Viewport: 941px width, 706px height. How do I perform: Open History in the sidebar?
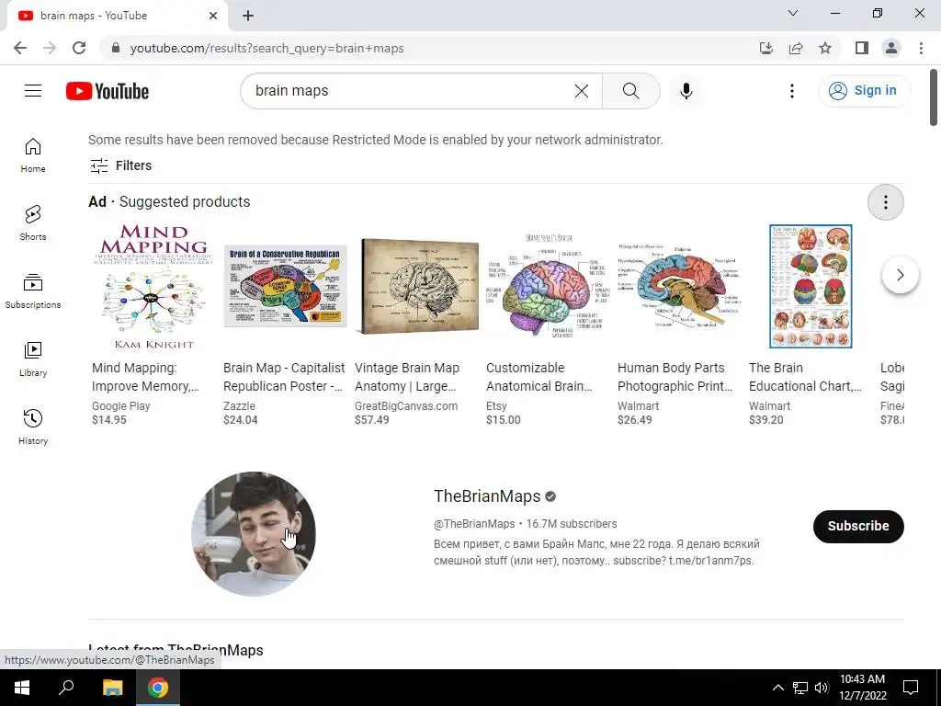tap(33, 427)
